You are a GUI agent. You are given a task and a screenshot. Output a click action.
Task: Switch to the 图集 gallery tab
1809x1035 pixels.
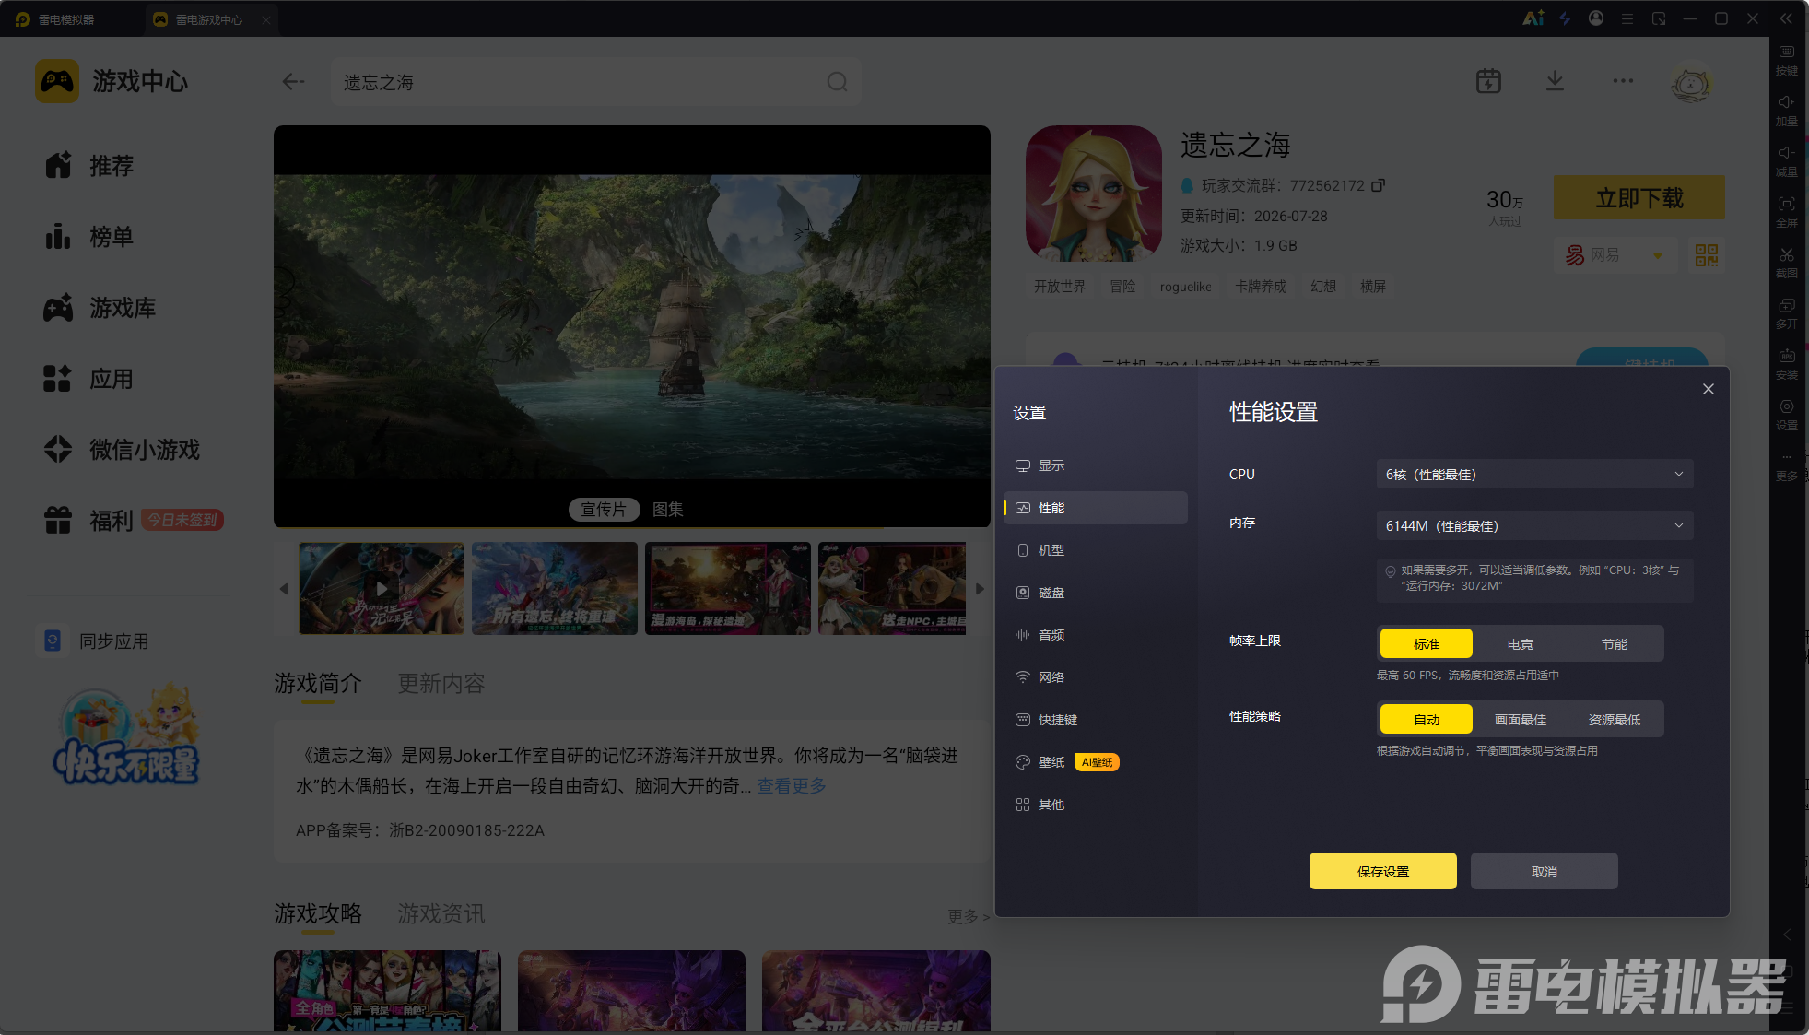coord(667,509)
